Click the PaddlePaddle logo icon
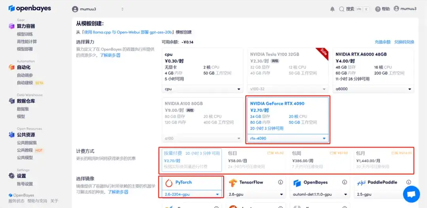 tap(361, 183)
